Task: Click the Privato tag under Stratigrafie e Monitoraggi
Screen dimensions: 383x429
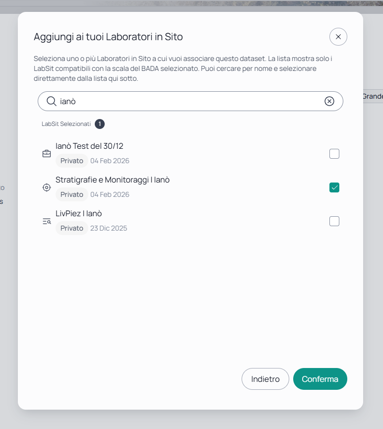Action: coord(72,194)
